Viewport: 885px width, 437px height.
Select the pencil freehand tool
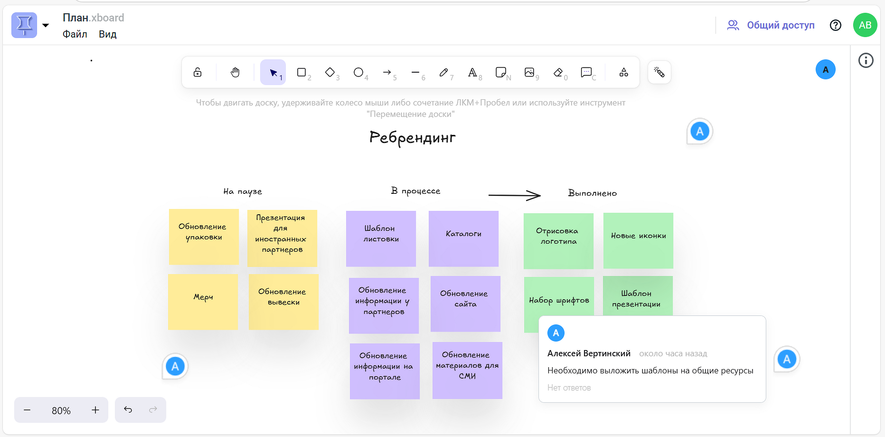pyautogui.click(x=444, y=72)
